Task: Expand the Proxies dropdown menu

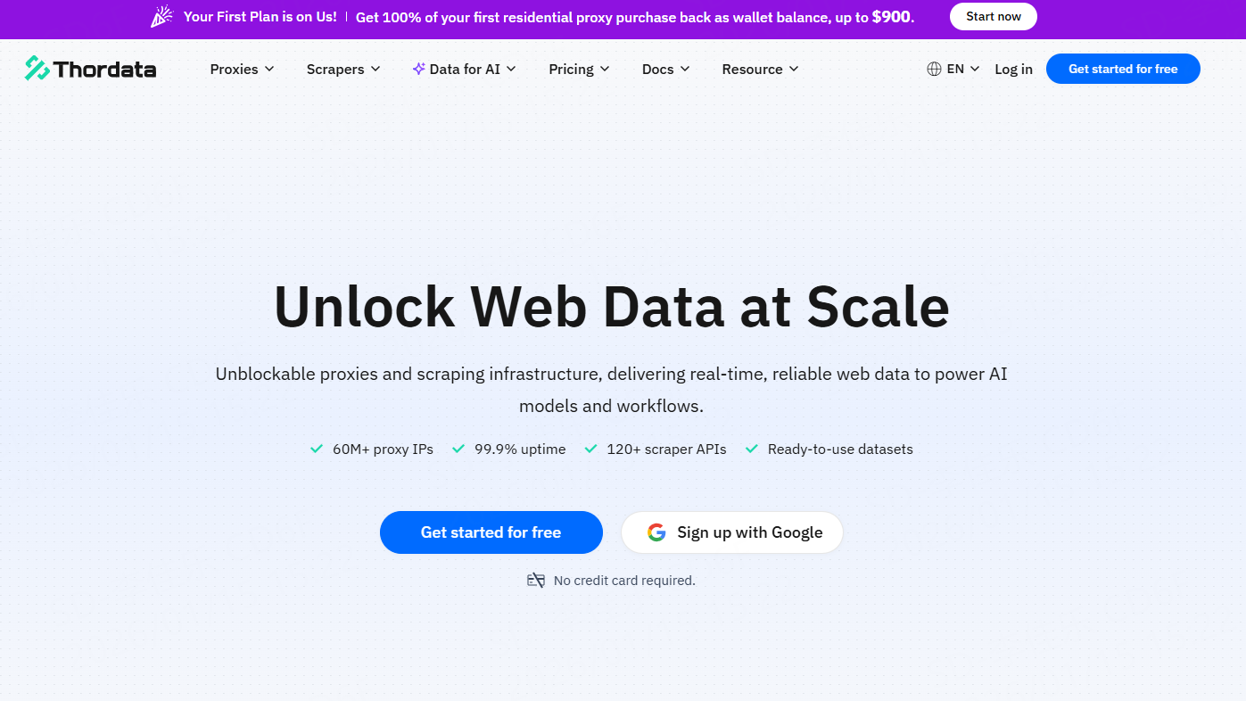Action: pos(242,69)
